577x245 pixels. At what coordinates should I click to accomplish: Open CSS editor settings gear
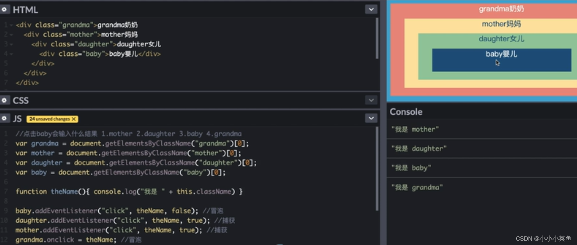(x=4, y=100)
